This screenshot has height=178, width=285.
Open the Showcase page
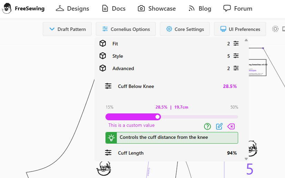point(157,9)
